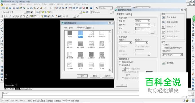Image resolution: width=195 pixels, height=103 pixels.
Task: Click the Save icon in standard toolbar
Action: [x=10, y=8]
